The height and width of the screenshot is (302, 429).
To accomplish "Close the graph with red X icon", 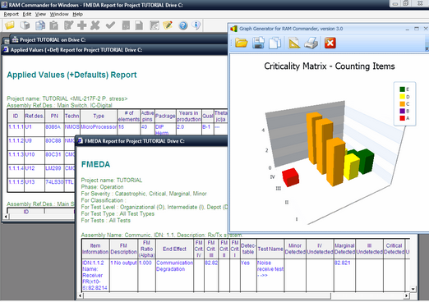I will (330, 43).
